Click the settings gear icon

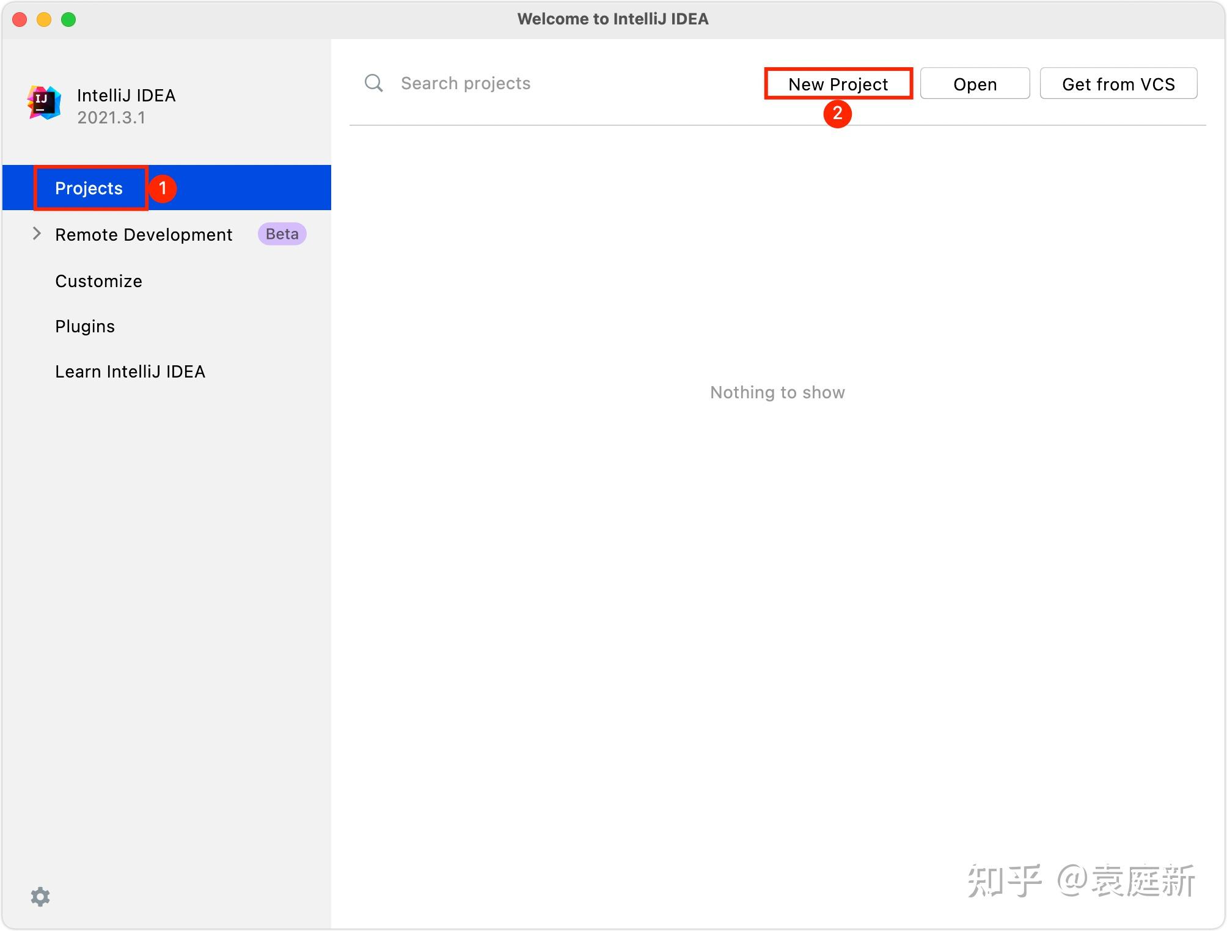pos(40,897)
